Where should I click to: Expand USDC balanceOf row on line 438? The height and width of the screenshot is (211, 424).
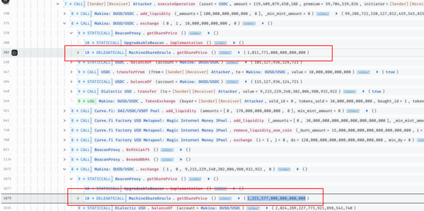tap(71, 62)
